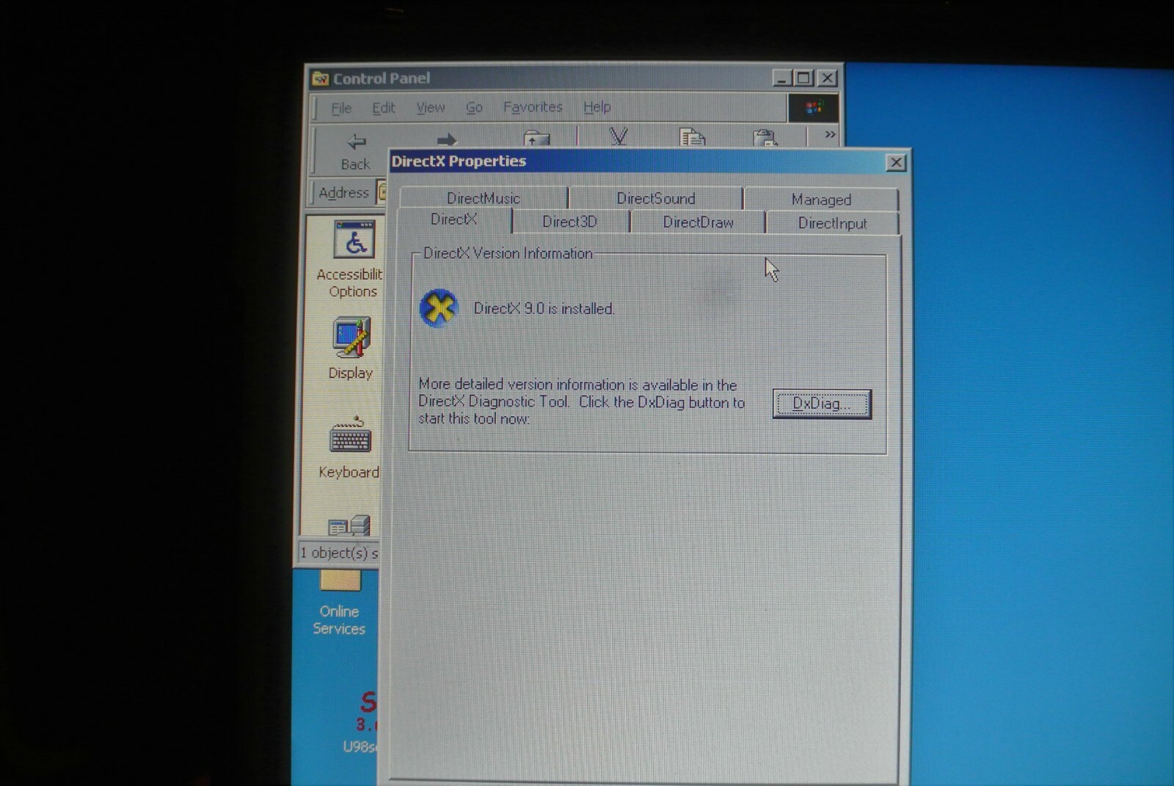Open Favorites menu in Control Panel

tap(533, 107)
